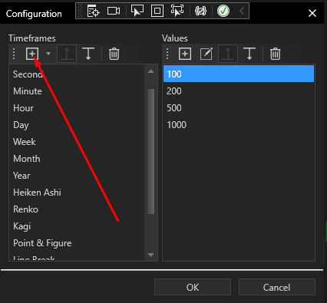Screen dimensions: 327x303
Task: Select the Month timeframe
Action: 77,159
